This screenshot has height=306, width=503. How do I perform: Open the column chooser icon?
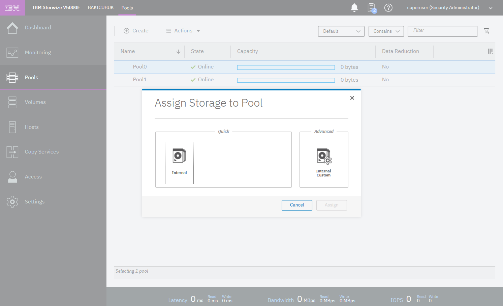[x=490, y=51]
